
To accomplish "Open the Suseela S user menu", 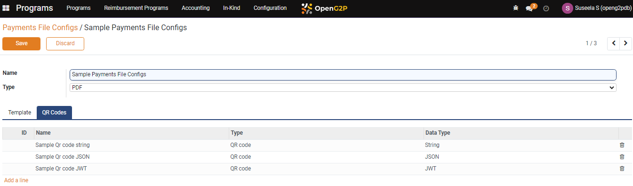I will 597,8.
